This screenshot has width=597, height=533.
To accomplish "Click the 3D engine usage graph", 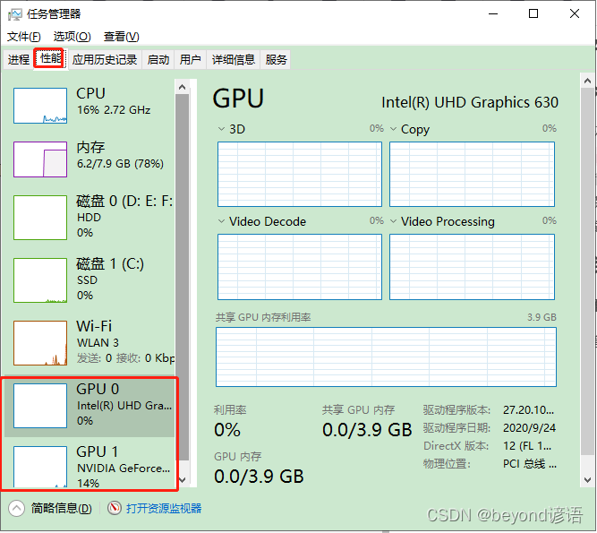I will pos(300,174).
